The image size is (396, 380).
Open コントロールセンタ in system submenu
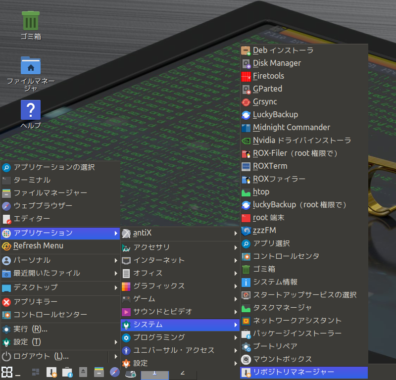click(x=304, y=256)
